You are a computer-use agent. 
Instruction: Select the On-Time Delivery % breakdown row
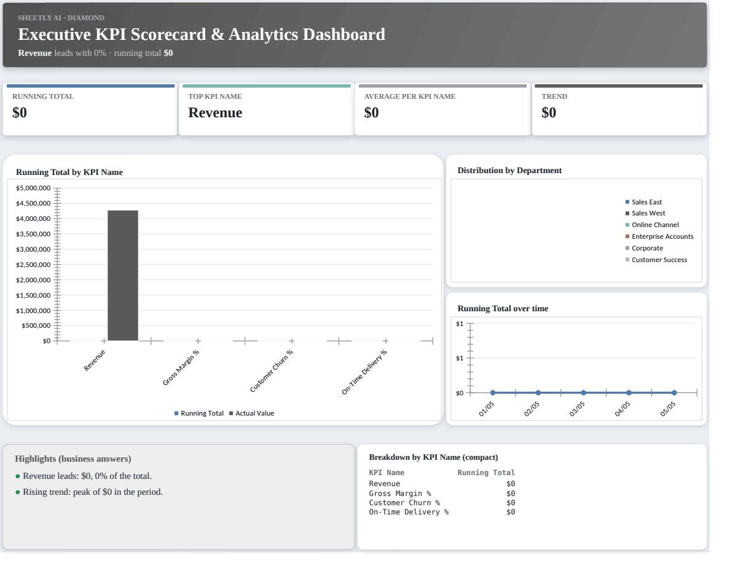[442, 511]
